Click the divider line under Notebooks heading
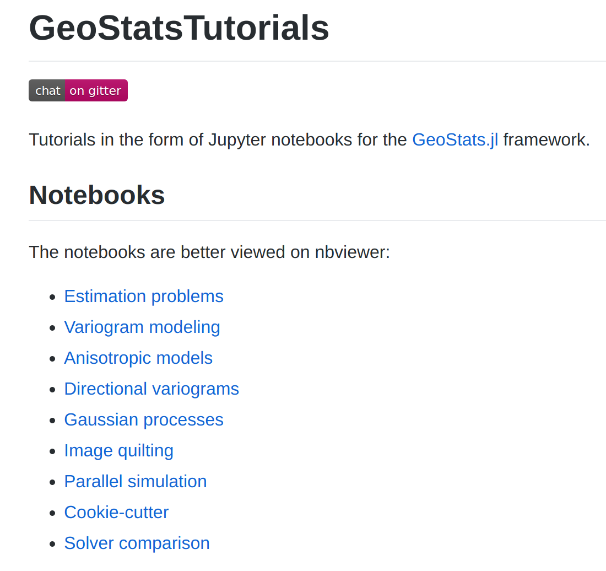The height and width of the screenshot is (571, 606). pos(317,220)
